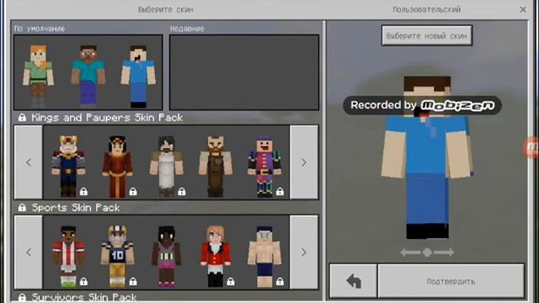539x303 pixels.
Task: Click the rotate skin preview control
Action: (427, 252)
